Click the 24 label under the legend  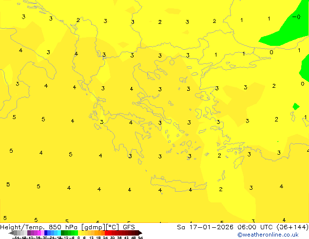[x=105, y=238]
